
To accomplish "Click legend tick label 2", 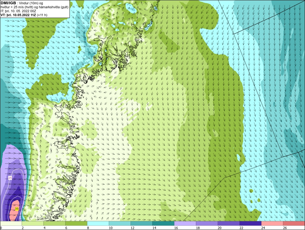I will click(23, 228).
